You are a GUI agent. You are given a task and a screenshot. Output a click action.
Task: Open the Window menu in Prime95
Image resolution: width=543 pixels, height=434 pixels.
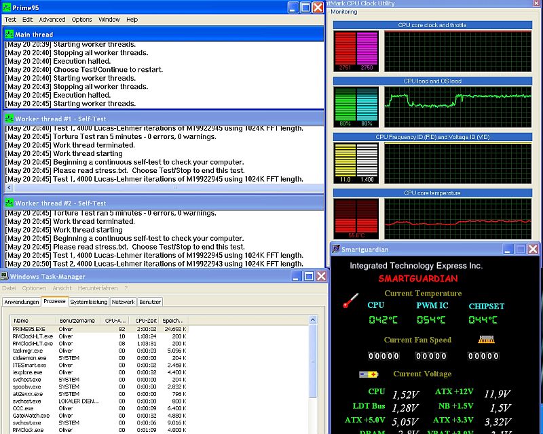(109, 20)
